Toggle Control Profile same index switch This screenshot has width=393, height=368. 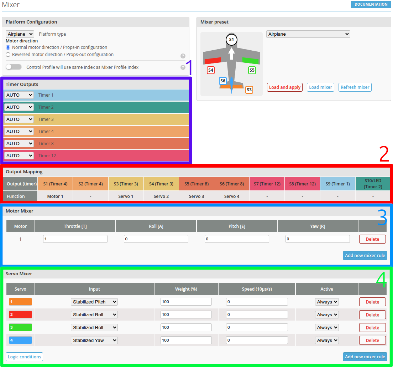coord(14,67)
